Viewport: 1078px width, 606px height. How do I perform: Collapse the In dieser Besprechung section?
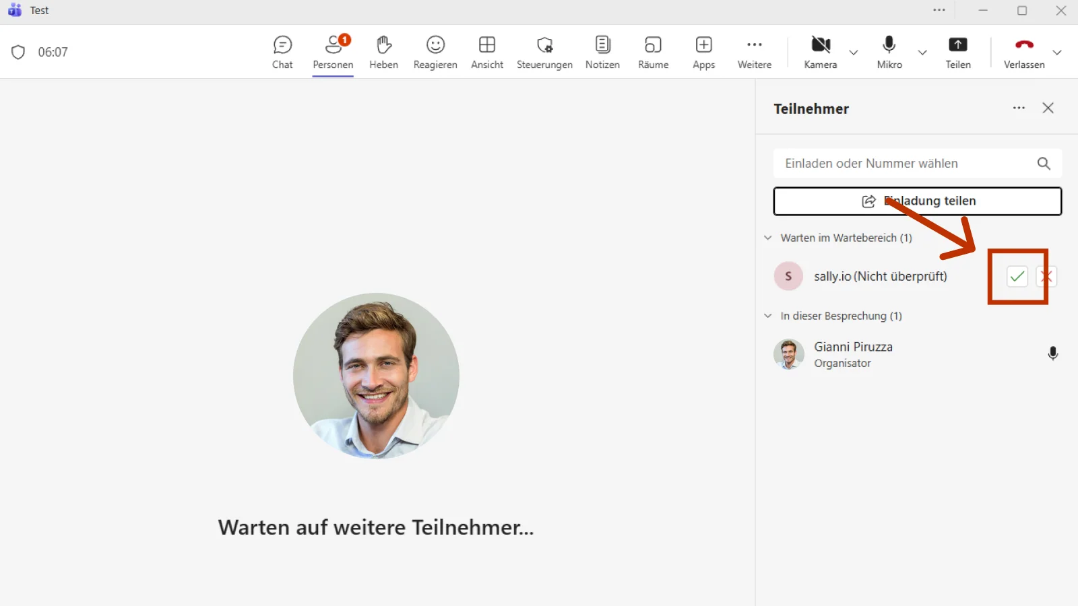click(x=767, y=316)
